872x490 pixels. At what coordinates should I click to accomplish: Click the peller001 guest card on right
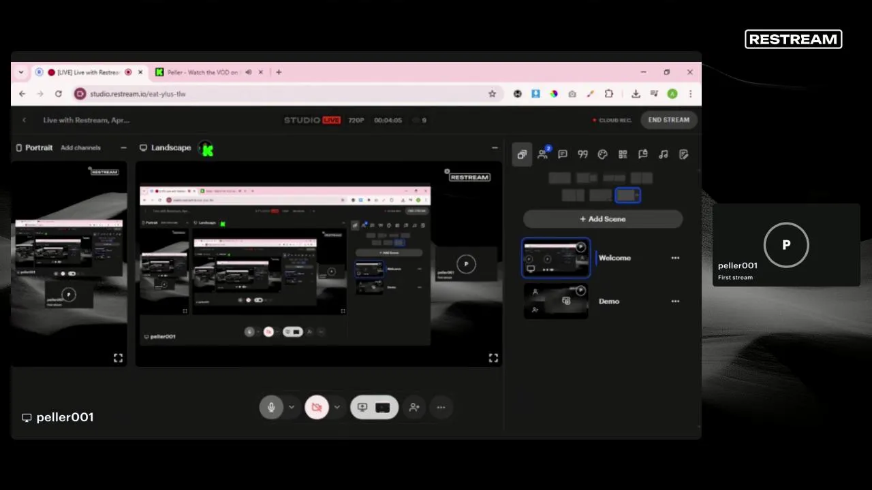(786, 245)
